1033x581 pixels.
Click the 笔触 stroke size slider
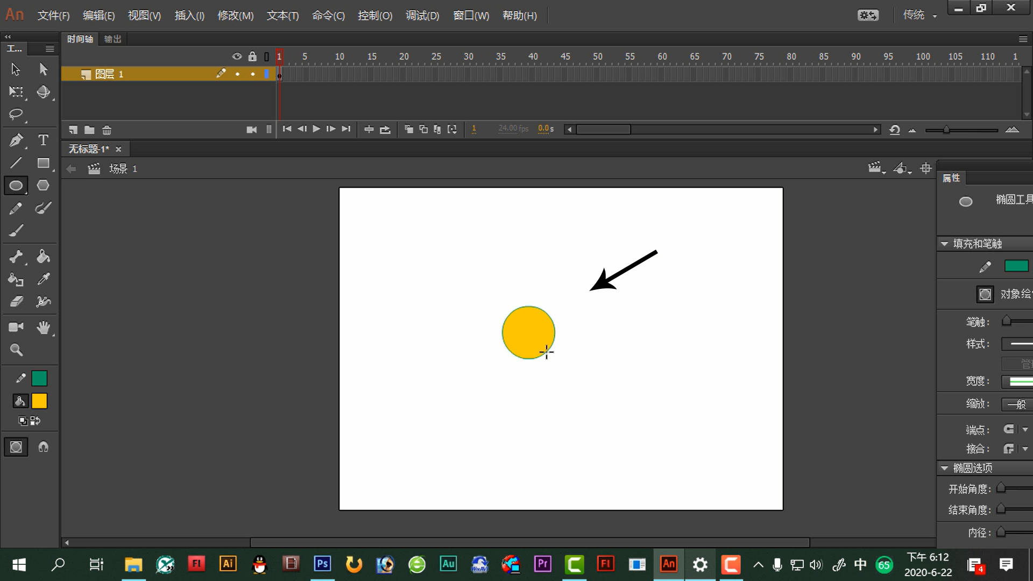(x=1007, y=321)
